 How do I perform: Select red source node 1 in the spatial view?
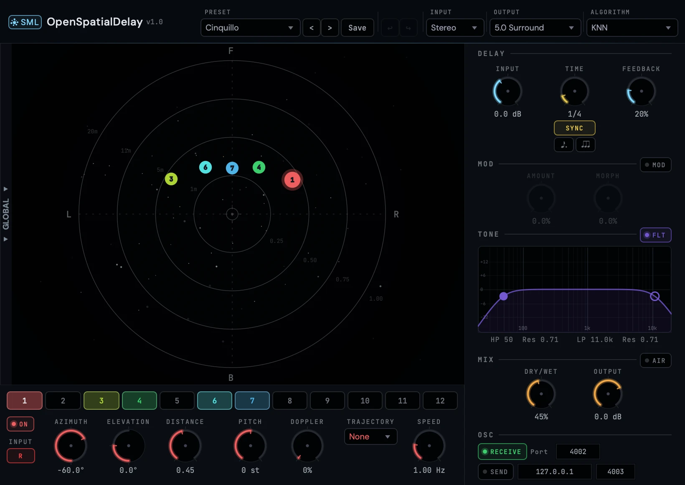point(292,180)
